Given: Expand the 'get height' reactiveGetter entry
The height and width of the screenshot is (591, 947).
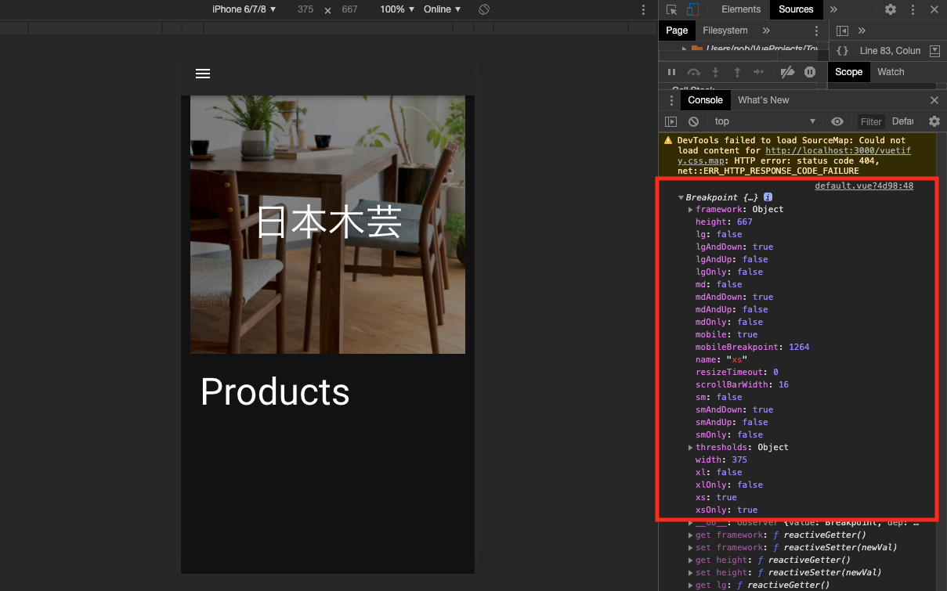Looking at the screenshot, I should coord(690,560).
